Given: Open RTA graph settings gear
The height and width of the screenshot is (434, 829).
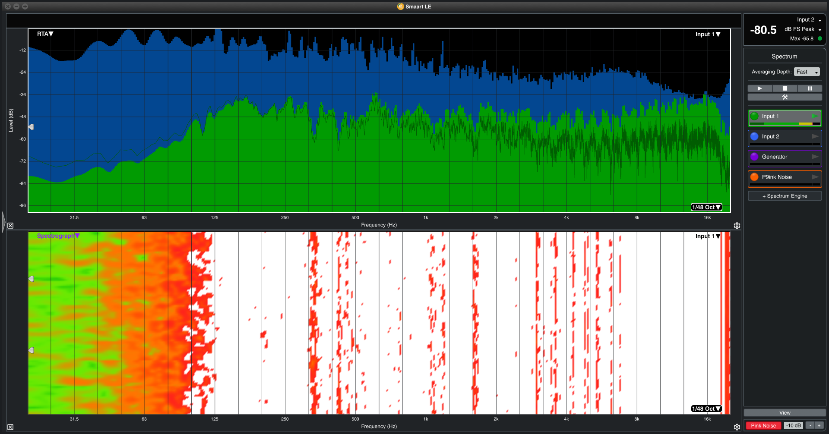Looking at the screenshot, I should point(737,226).
